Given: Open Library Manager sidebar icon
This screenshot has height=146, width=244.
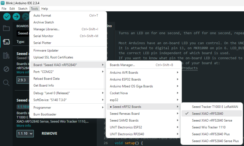Looking at the screenshot, I should [6, 55].
